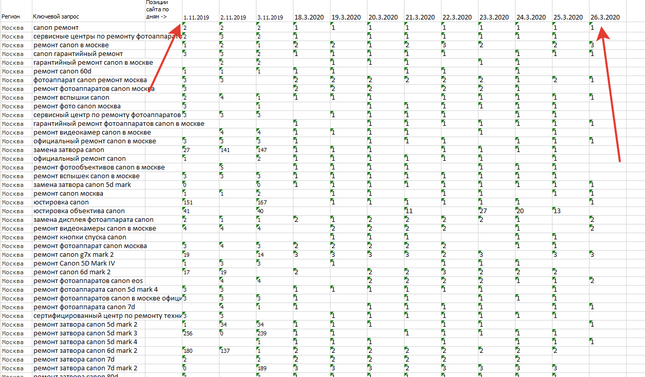The image size is (645, 377).
Task: Click keyword "ремонт фото canon москва"
Action: [77, 106]
